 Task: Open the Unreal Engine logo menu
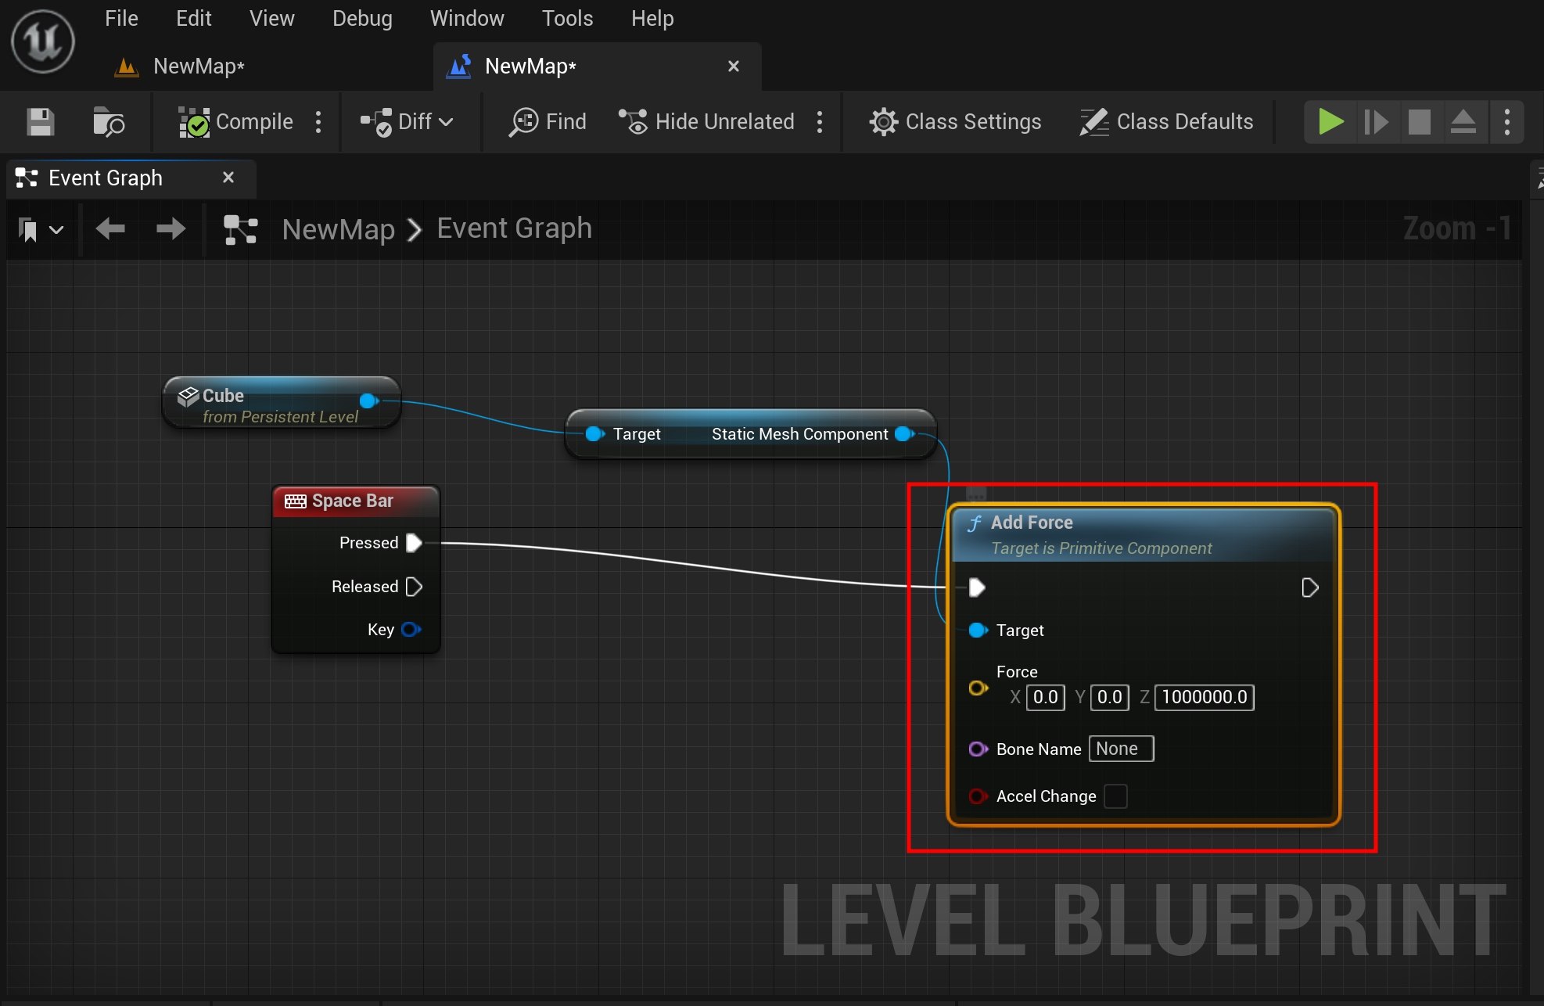(43, 41)
